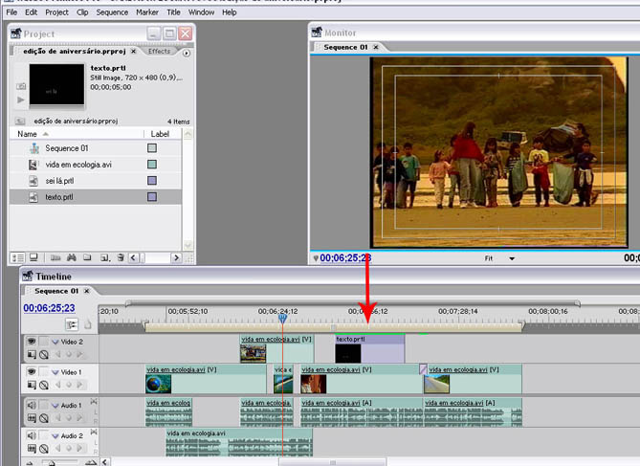Collapse the Audio 1 track triangle

[x=55, y=406]
